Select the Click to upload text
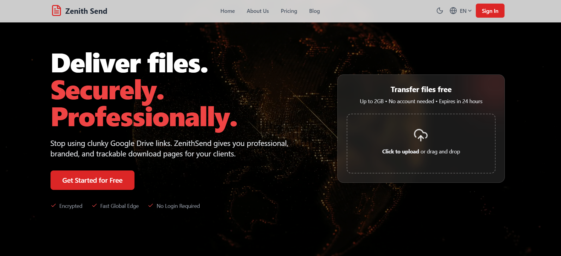Screen dimensions: 561x256 tap(401, 152)
